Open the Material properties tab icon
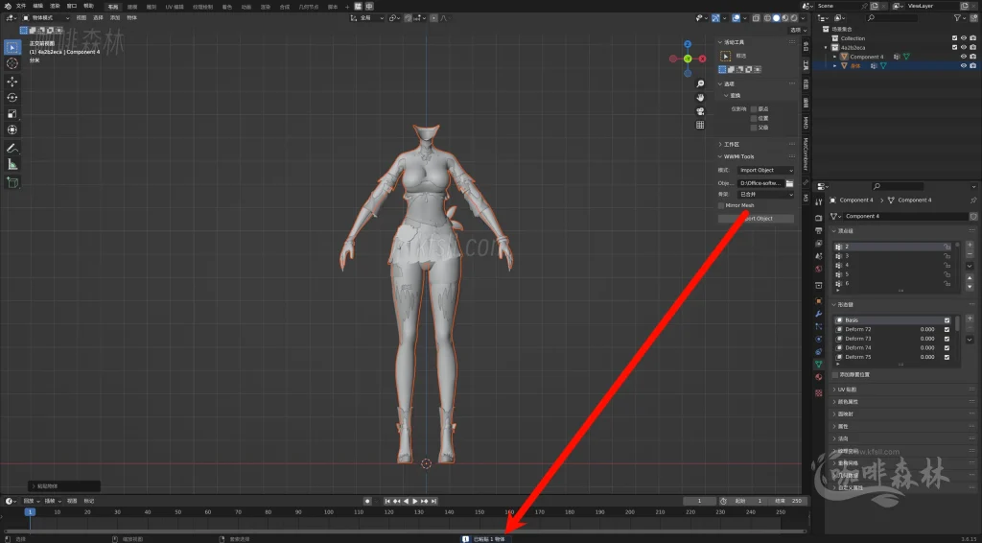982x543 pixels. [x=819, y=377]
